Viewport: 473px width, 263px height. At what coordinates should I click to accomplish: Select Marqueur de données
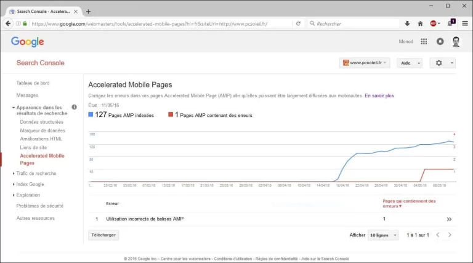pos(42,131)
